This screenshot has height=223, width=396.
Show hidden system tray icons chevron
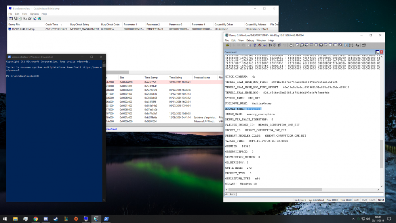pyautogui.click(x=353, y=219)
